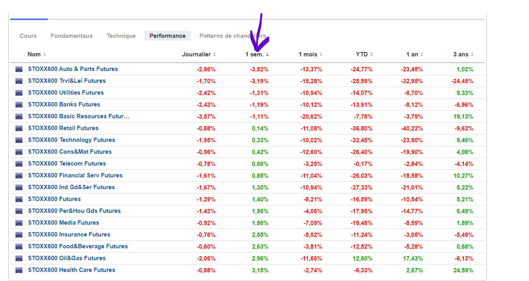Click the -20,62% one-month value
The height and width of the screenshot is (281, 529).
tap(311, 117)
